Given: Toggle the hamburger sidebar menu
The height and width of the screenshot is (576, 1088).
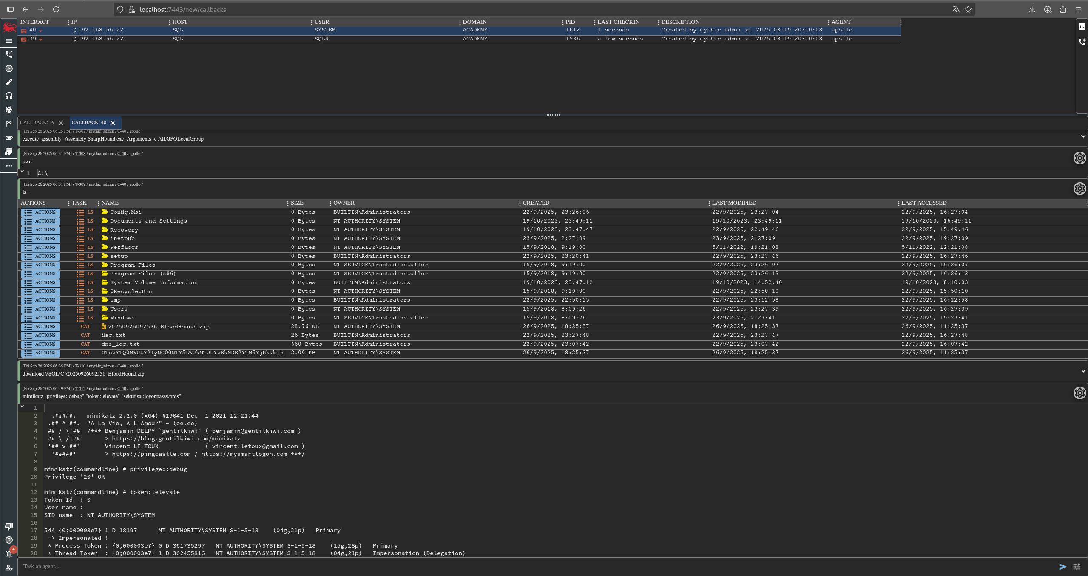Looking at the screenshot, I should click(x=9, y=41).
